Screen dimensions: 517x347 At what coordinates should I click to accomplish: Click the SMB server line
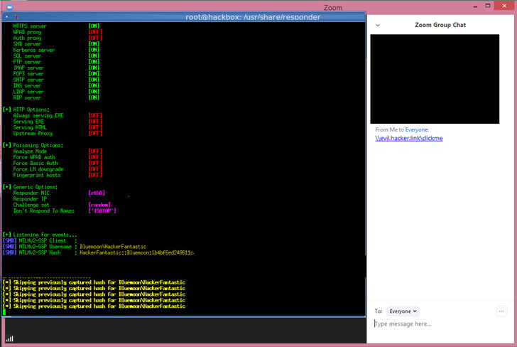[56, 44]
